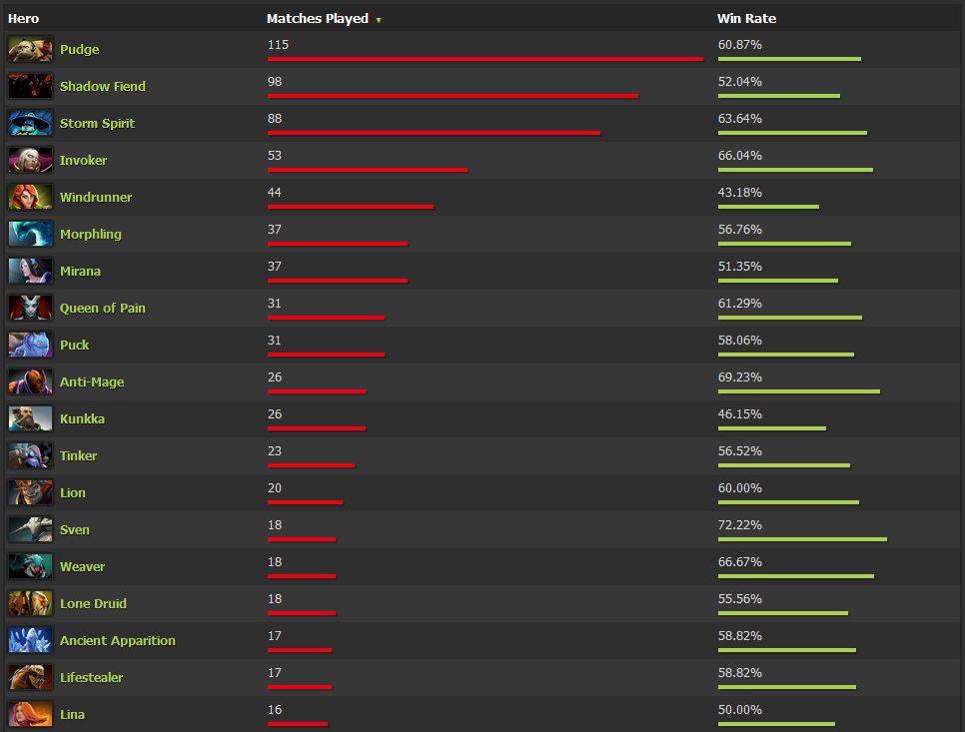Click the Morphling hero portrait icon

click(x=30, y=234)
